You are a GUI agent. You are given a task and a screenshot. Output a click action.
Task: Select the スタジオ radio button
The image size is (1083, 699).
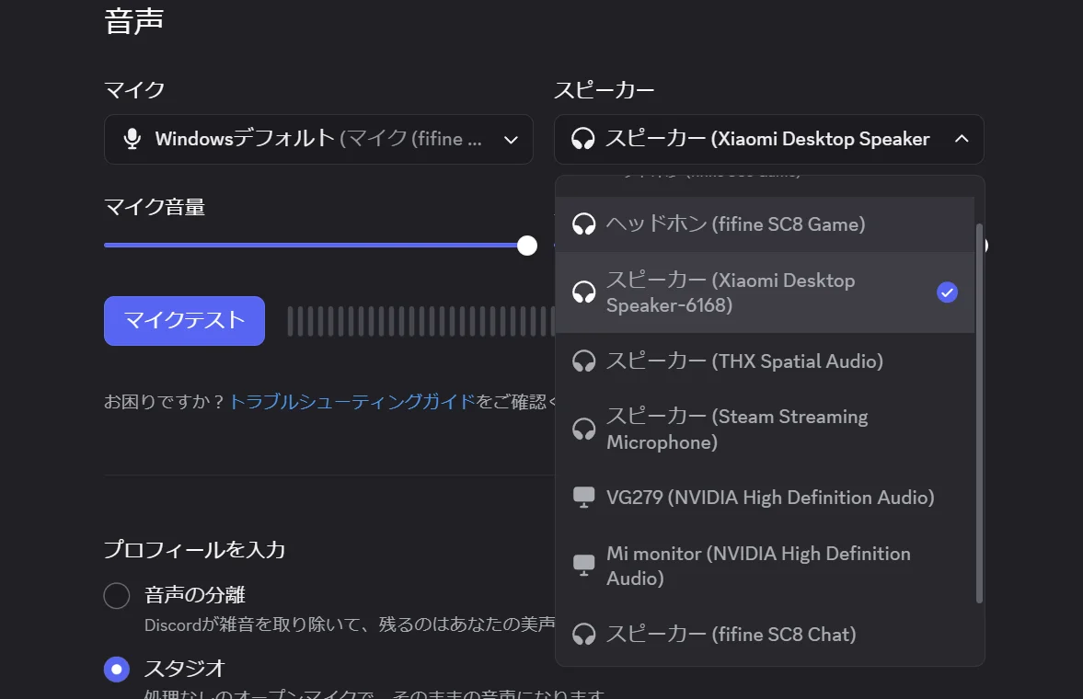[x=117, y=670]
